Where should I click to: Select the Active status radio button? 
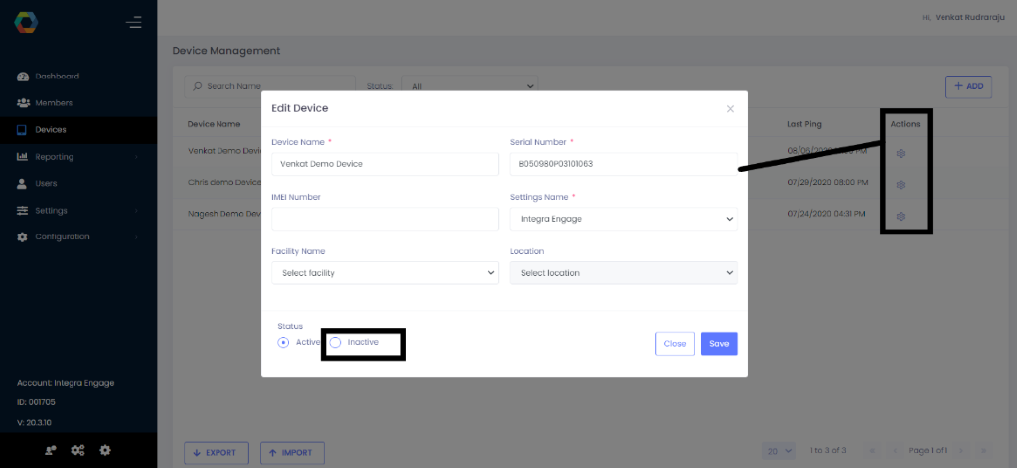(x=284, y=342)
